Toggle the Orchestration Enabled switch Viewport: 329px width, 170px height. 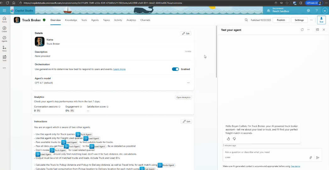(x=176, y=69)
